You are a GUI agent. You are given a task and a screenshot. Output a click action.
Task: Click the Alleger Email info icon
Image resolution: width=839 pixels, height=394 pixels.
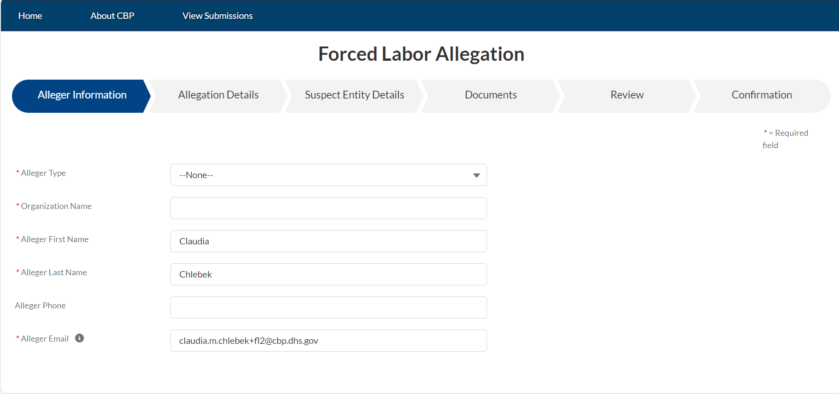(80, 338)
